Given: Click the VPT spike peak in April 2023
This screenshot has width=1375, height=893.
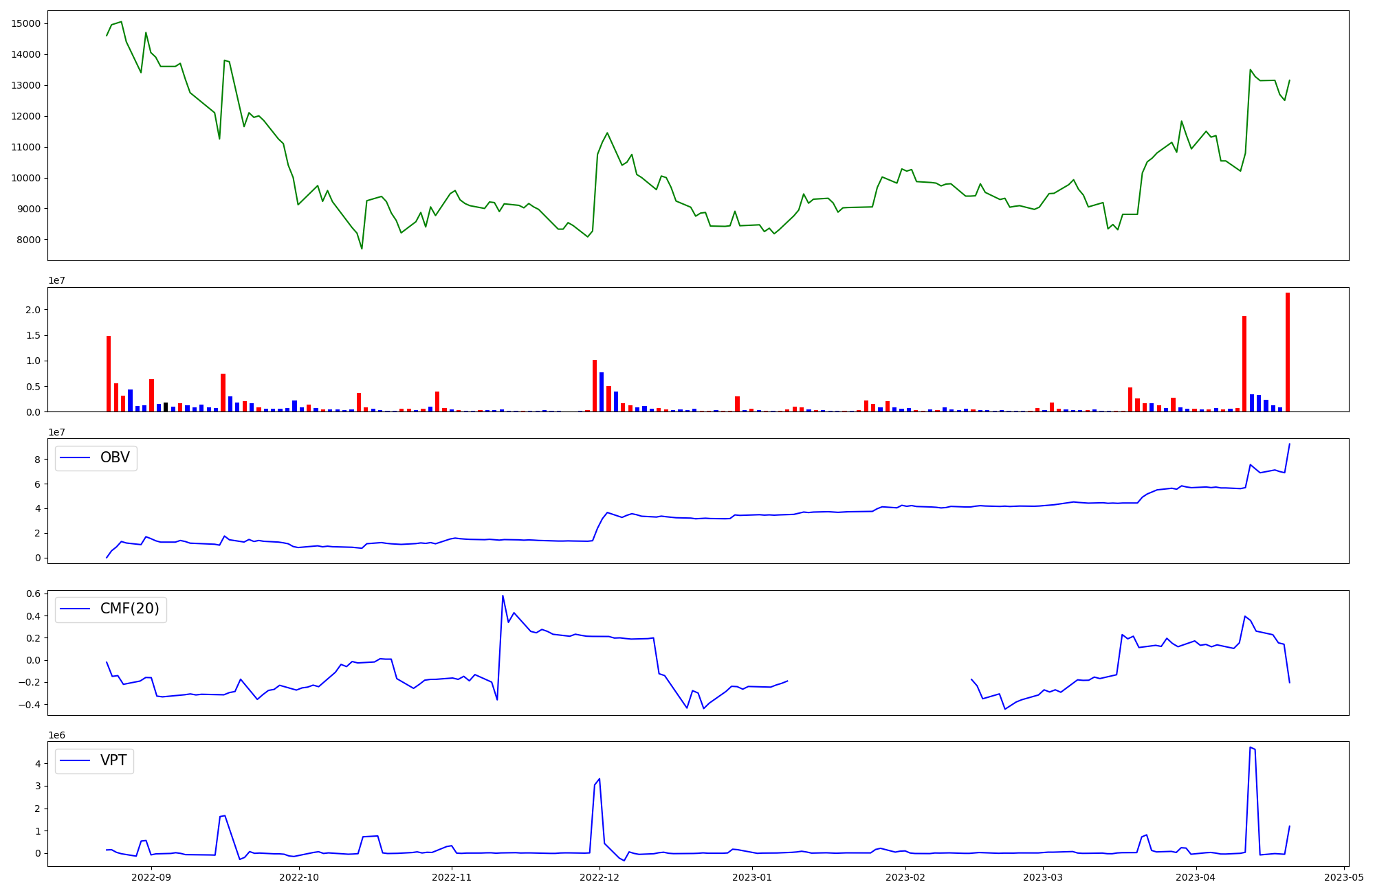Looking at the screenshot, I should click(1250, 747).
